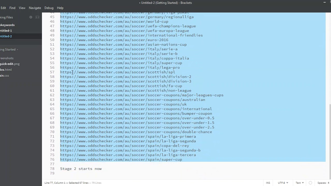331x186 pixels.
Task: Click the italy/lega-pro URL line
Action: (120, 67)
